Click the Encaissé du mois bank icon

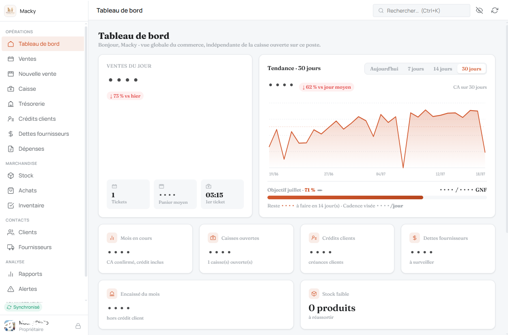pos(112,294)
